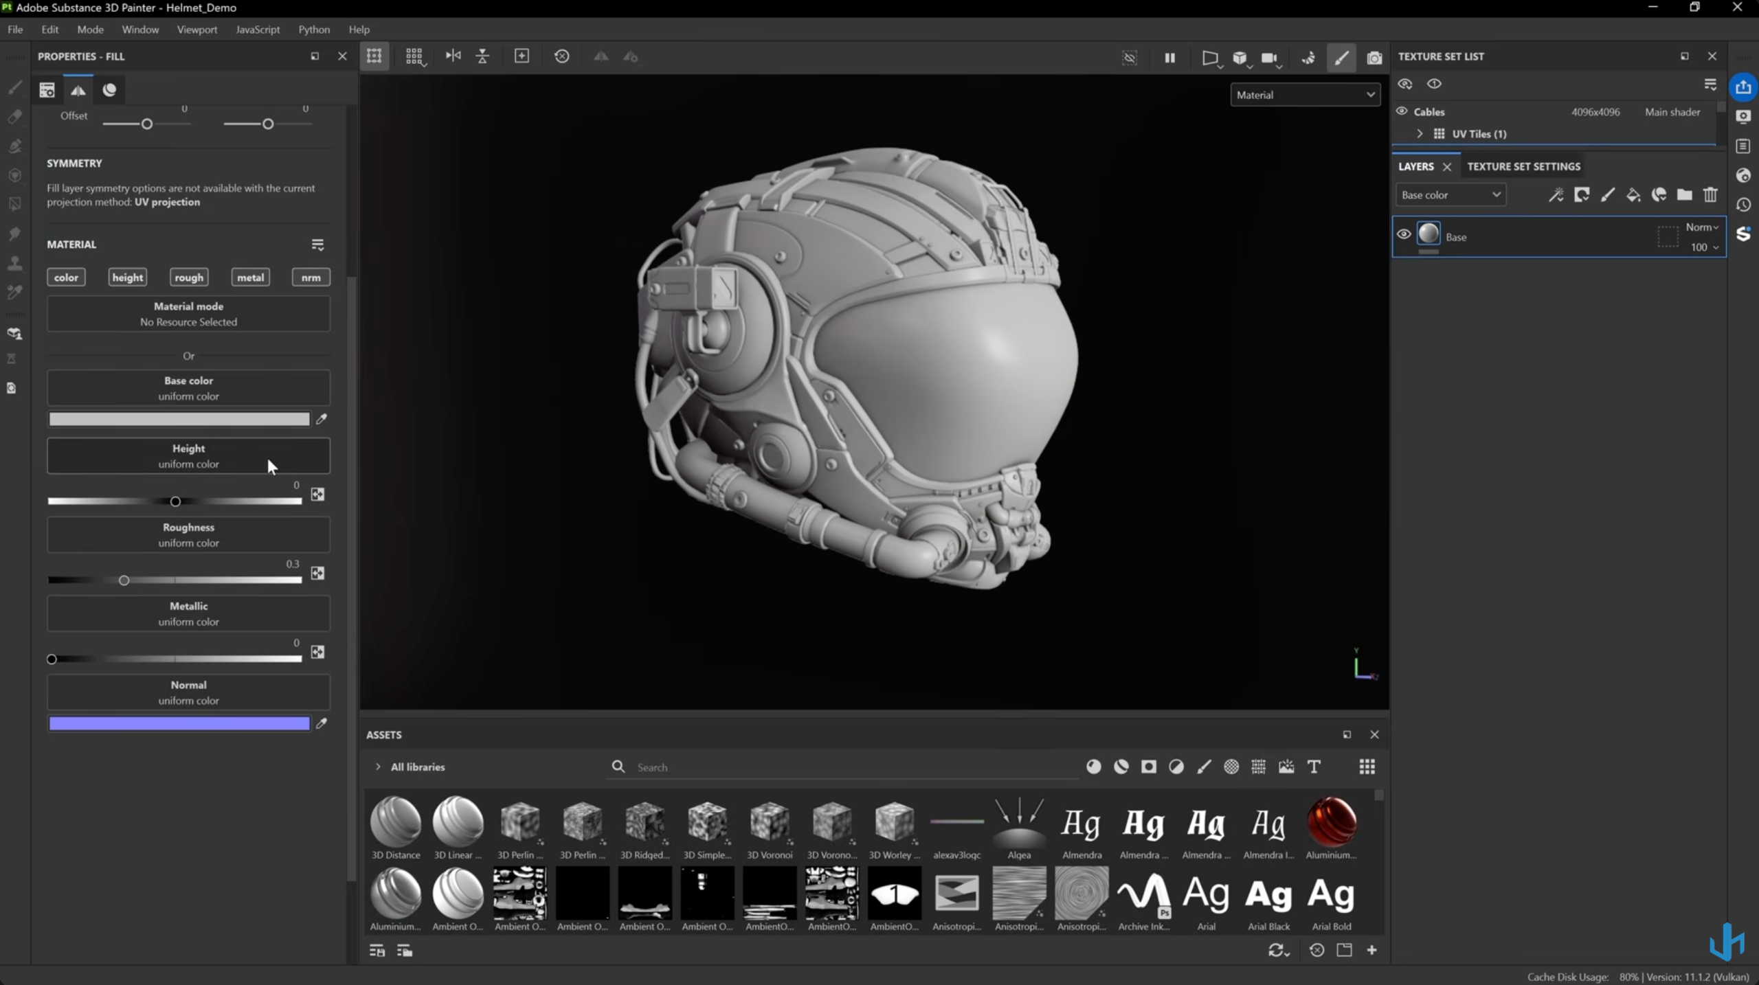Open the Viewport menu
This screenshot has width=1759, height=985.
pyautogui.click(x=197, y=30)
